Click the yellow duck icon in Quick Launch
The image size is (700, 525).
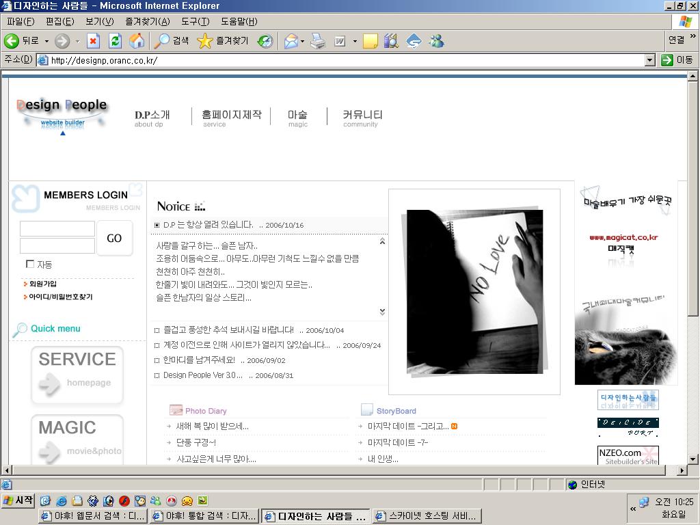point(187,501)
